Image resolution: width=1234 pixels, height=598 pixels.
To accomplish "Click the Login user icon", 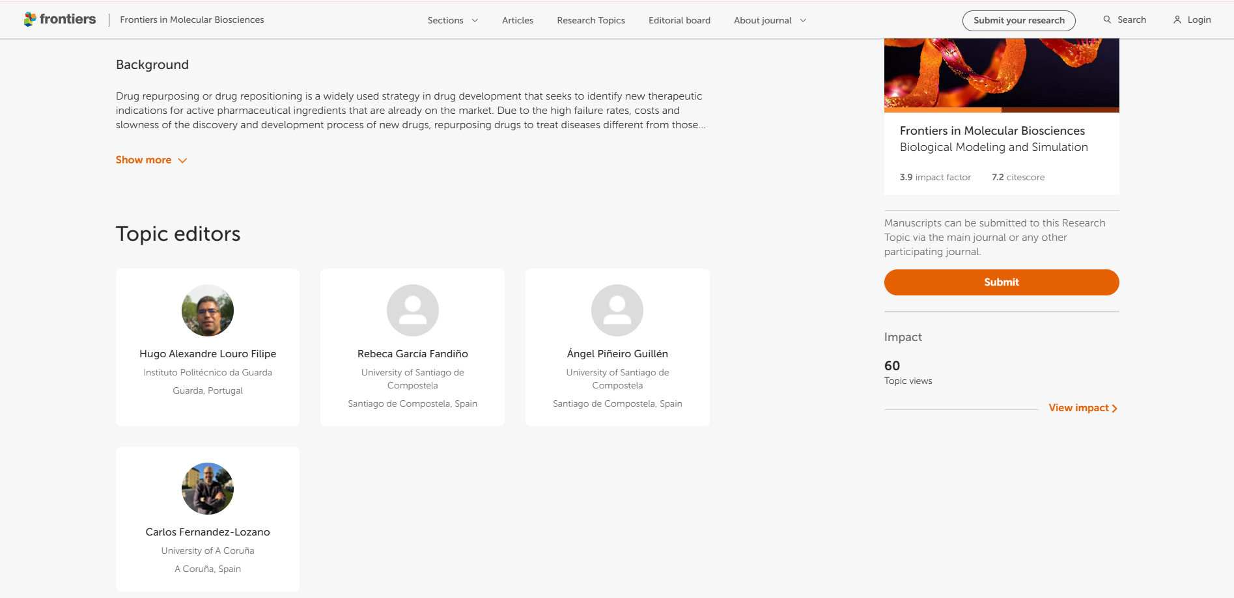I will tap(1177, 20).
